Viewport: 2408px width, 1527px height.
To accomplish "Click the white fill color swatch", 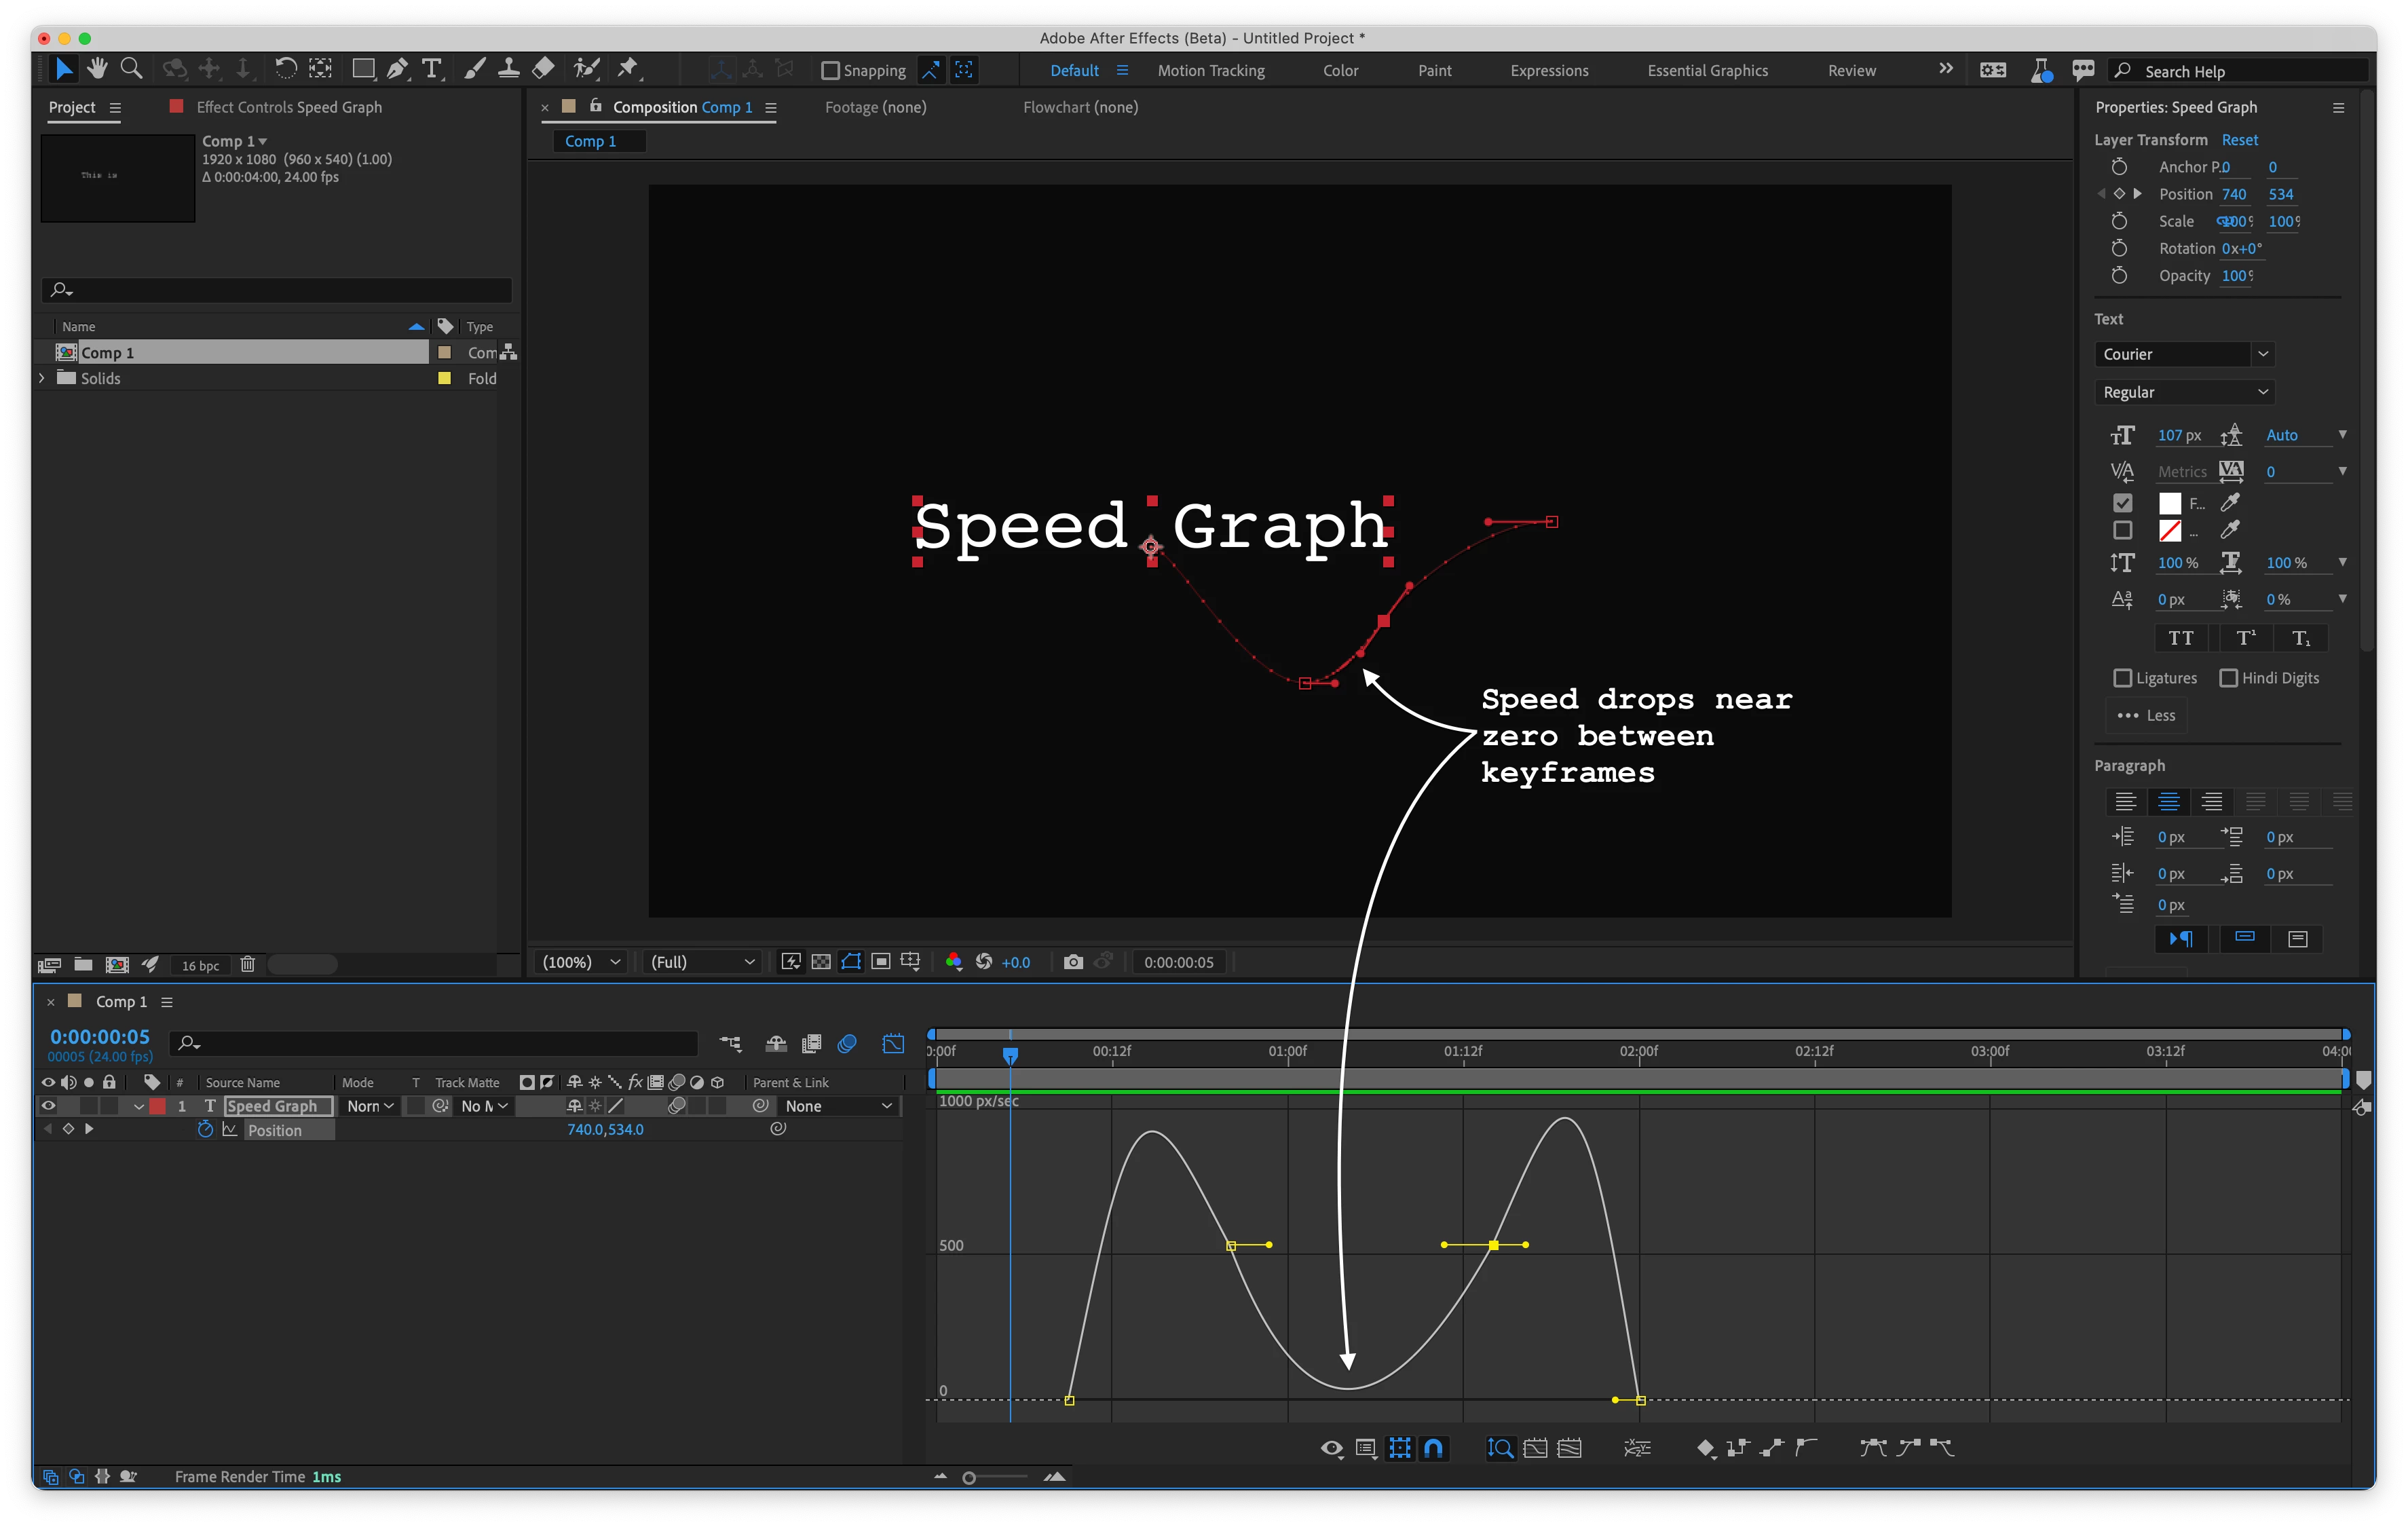I will tap(2169, 503).
